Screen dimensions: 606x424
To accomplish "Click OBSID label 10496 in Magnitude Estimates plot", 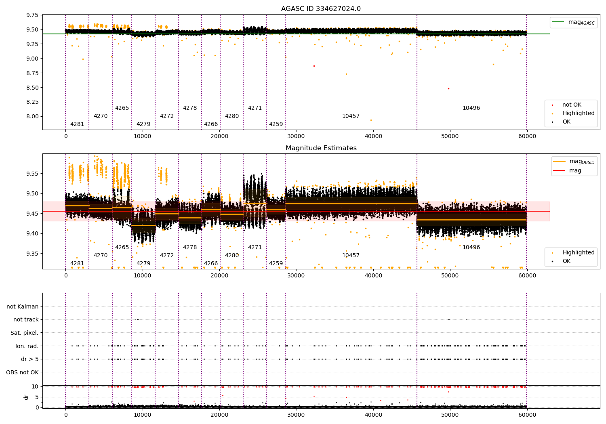I will 471,248.
